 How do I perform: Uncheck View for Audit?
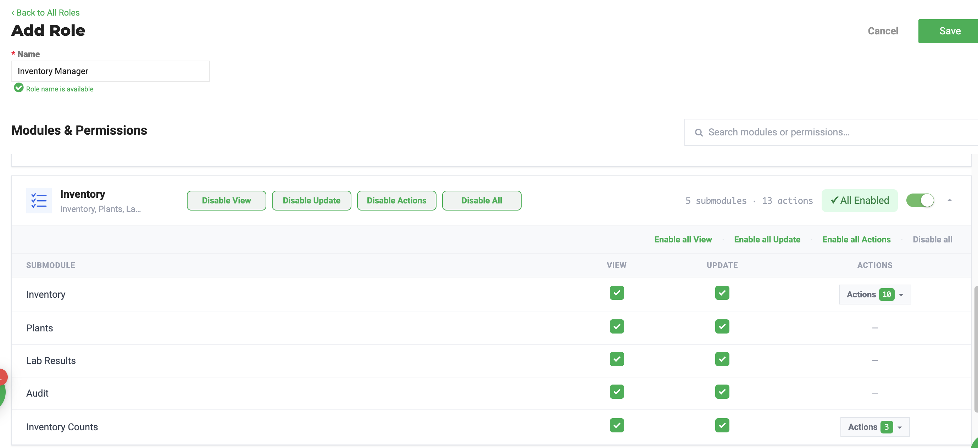617,392
